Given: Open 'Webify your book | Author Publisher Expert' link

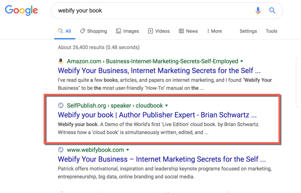Looking at the screenshot, I should point(157,115).
